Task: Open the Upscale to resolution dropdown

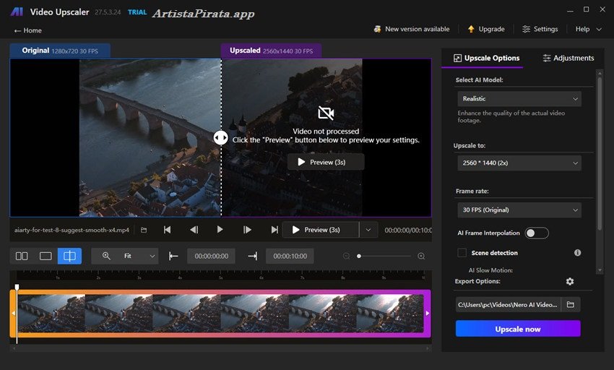Action: click(519, 163)
